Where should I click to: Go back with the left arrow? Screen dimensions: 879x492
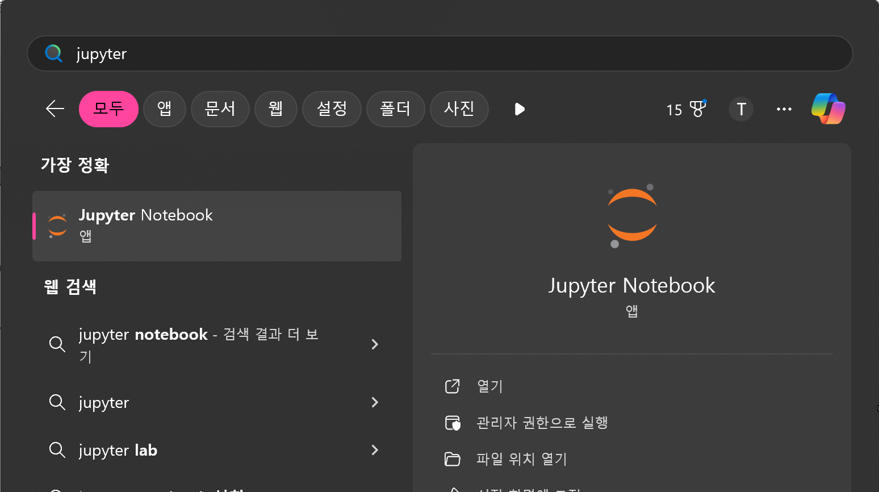55,109
